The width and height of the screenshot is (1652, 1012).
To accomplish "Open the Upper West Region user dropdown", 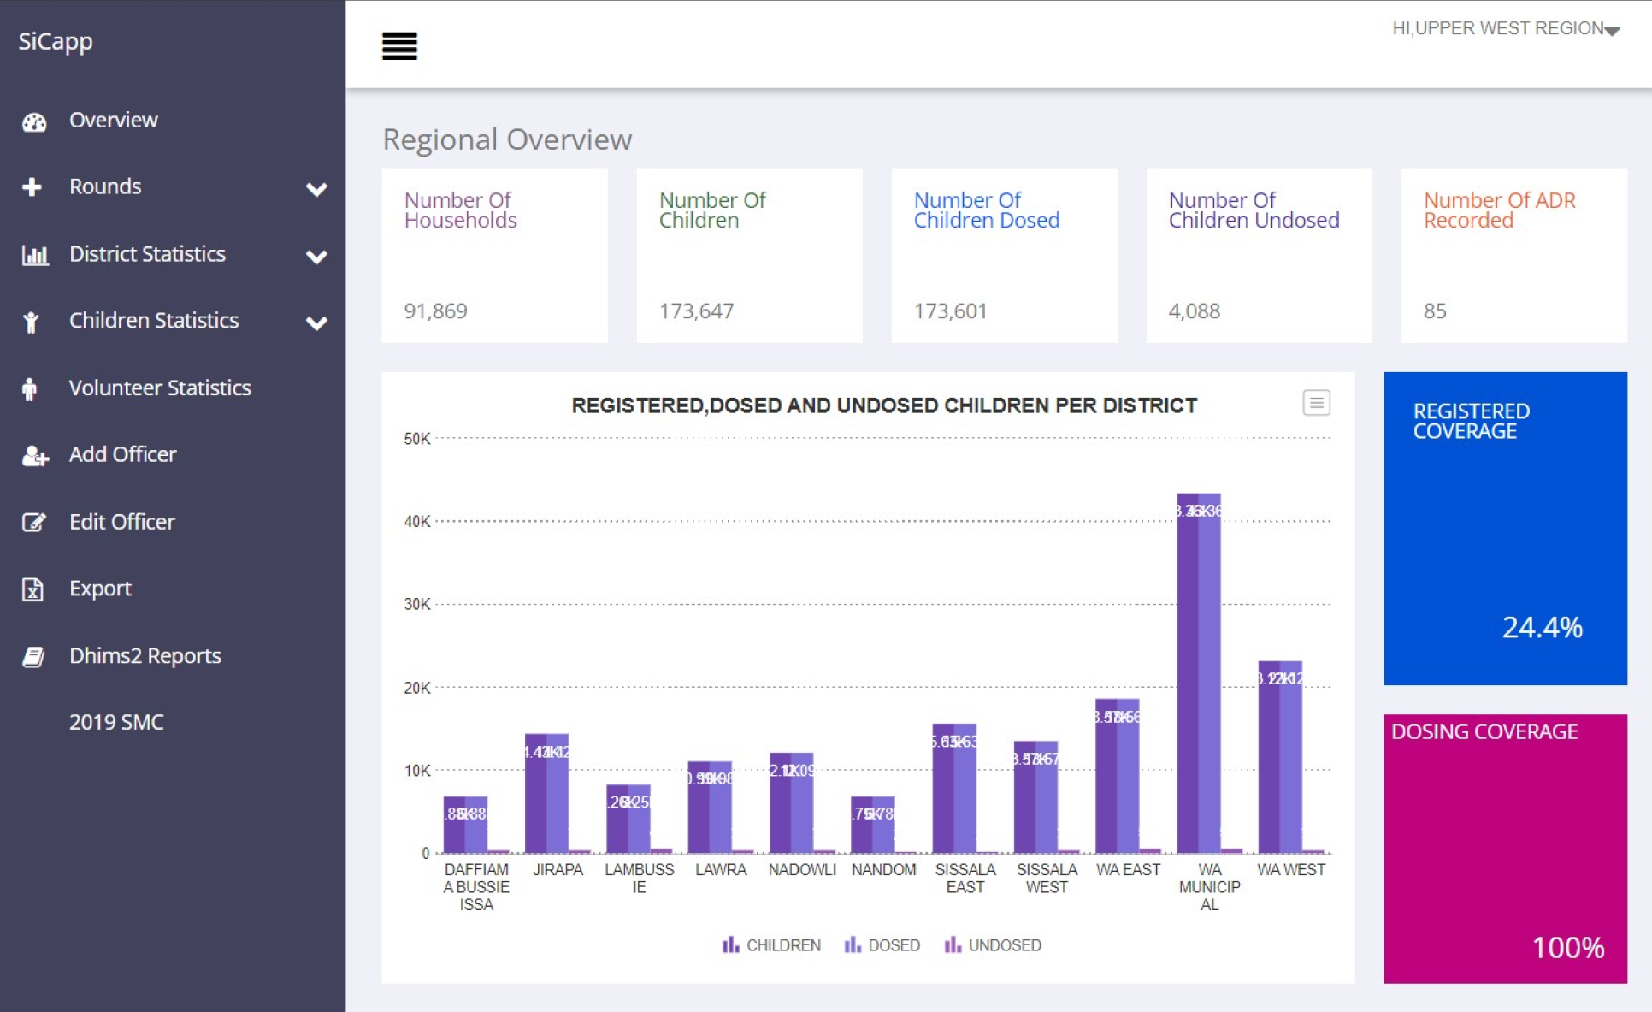I will pyautogui.click(x=1505, y=29).
